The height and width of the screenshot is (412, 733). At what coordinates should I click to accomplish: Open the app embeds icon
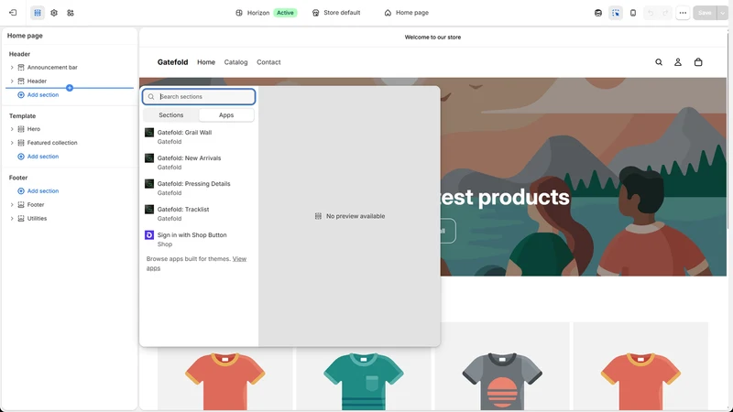tap(71, 13)
